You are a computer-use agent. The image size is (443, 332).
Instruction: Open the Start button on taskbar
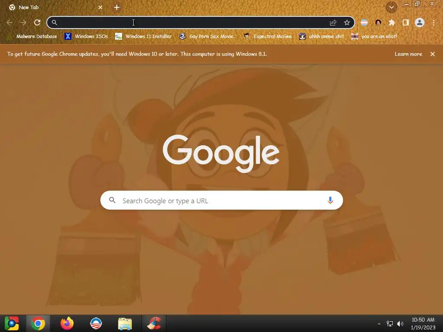12,323
